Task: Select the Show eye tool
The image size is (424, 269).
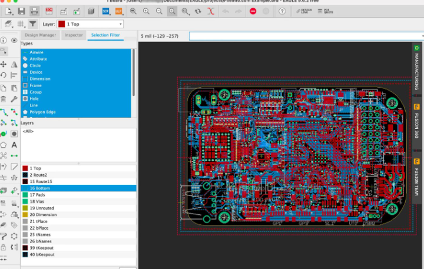Action: point(14,40)
